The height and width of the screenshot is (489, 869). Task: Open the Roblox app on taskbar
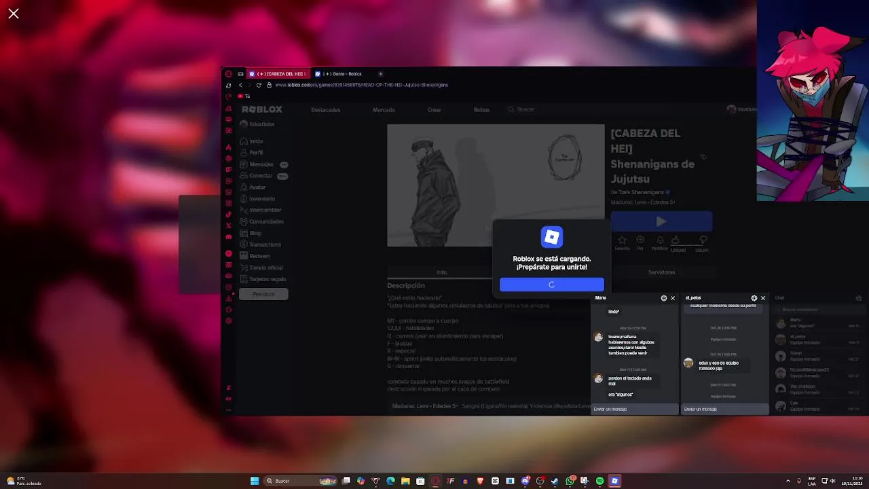[x=614, y=481]
